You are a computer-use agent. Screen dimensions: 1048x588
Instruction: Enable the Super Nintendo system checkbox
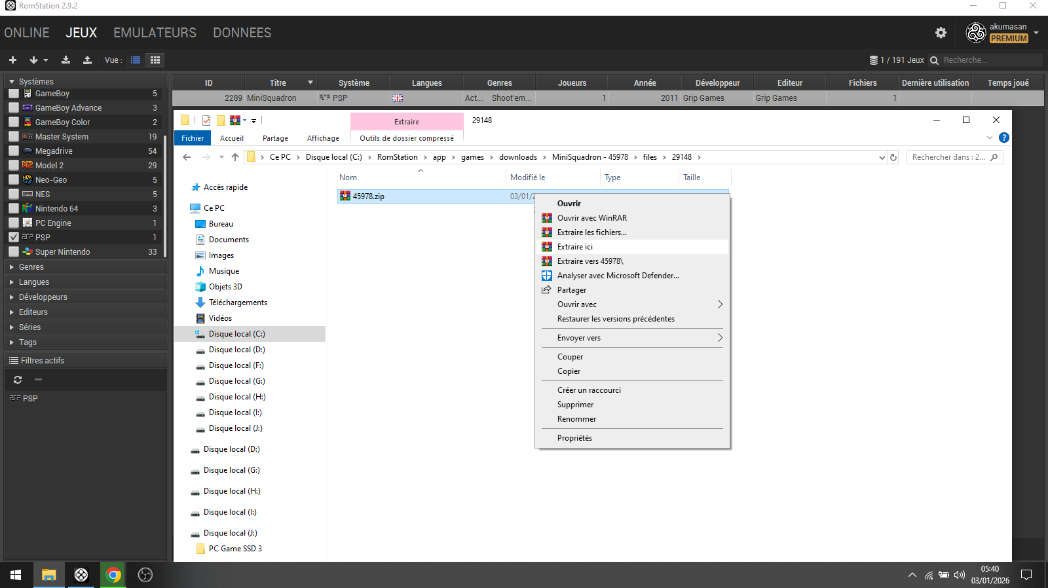click(x=14, y=251)
